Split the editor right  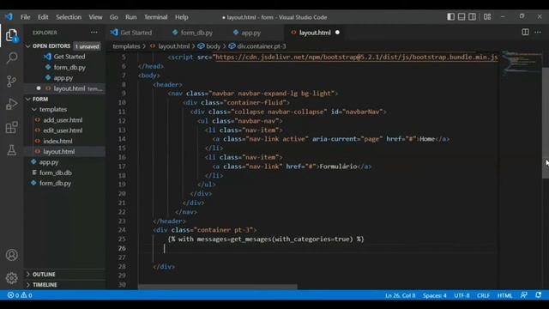(525, 33)
